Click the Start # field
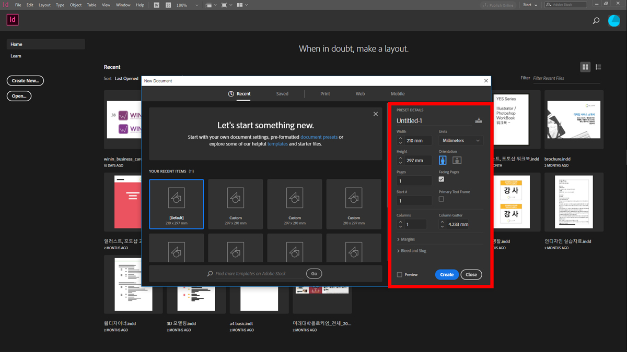The width and height of the screenshot is (627, 352). (x=414, y=201)
